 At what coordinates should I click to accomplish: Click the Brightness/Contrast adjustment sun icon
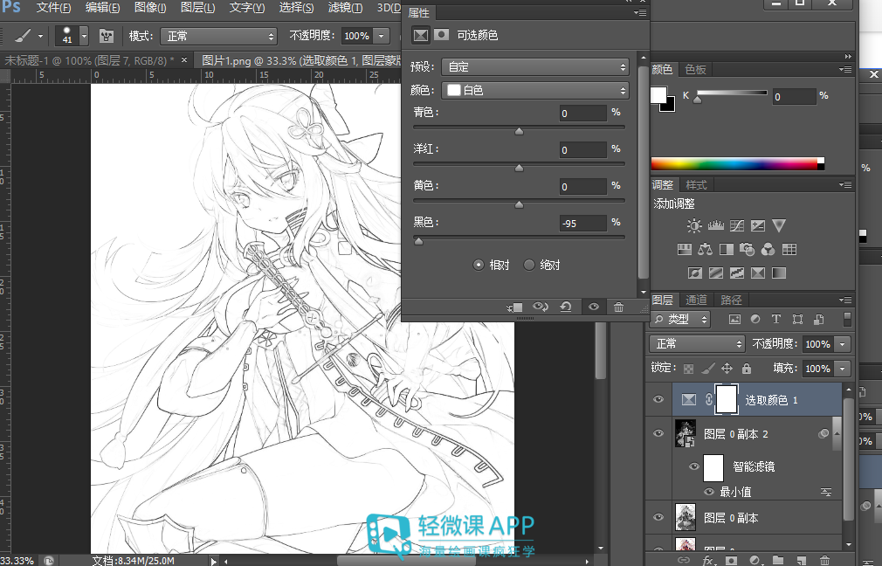coord(693,225)
